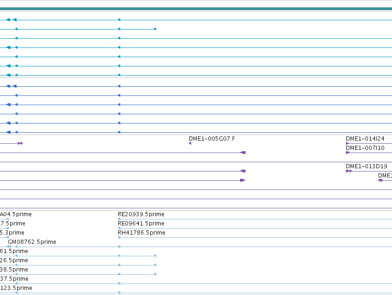Select the arrowhead starting the DME1-007I10 feature
The height and width of the screenshot is (295, 392).
[347, 153]
